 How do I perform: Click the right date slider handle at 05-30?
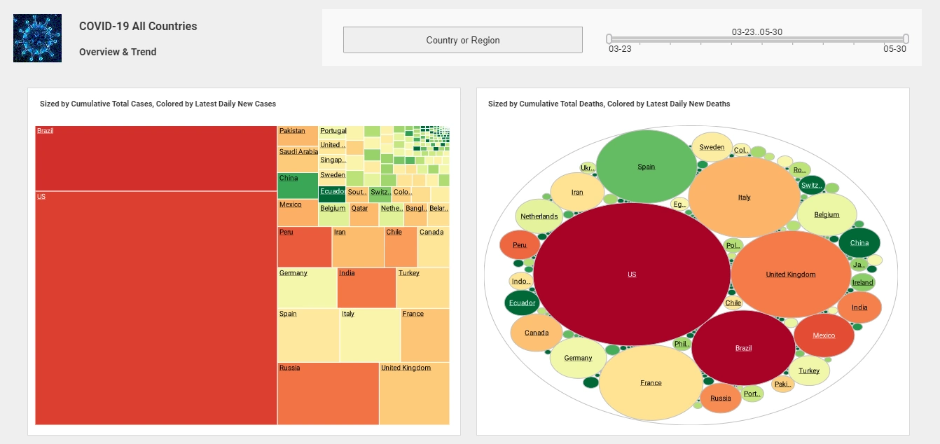[x=906, y=39]
